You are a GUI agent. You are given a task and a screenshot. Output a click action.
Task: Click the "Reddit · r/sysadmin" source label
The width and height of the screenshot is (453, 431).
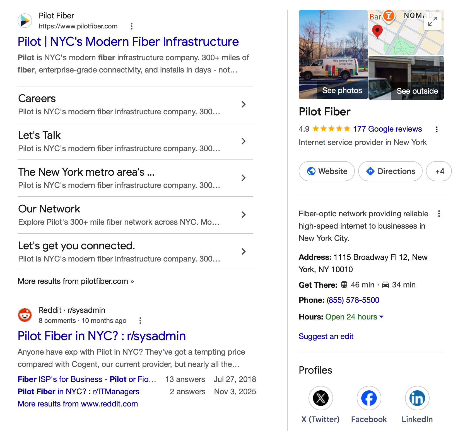click(x=72, y=310)
